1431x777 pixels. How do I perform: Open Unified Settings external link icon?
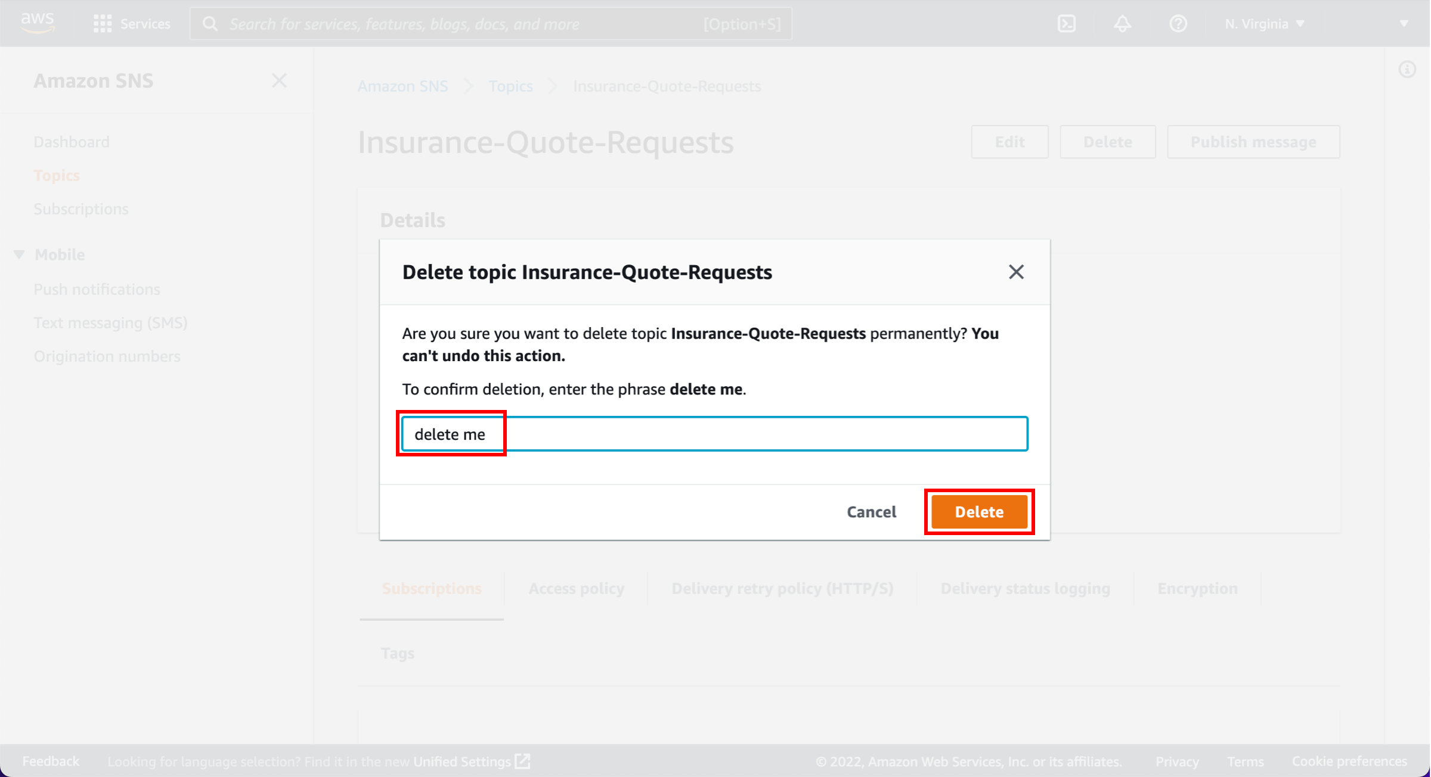tap(523, 761)
